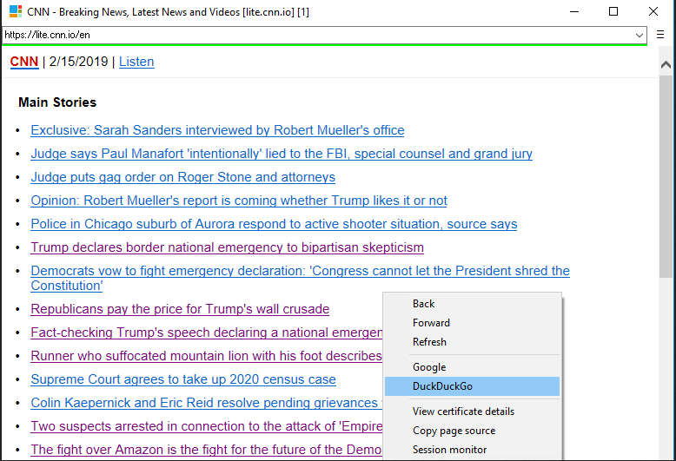
Task: Choose Copy page source
Action: [472, 431]
